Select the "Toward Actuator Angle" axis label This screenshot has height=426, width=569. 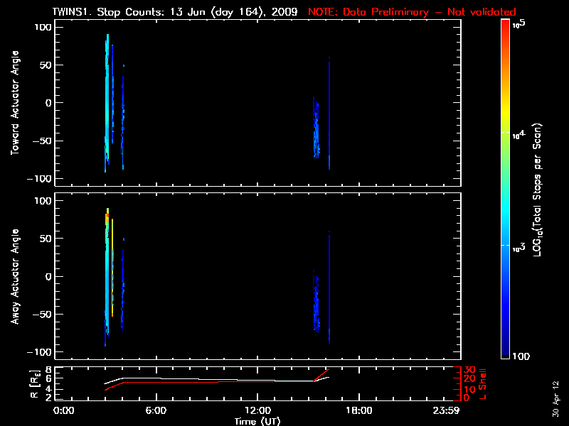pyautogui.click(x=14, y=103)
